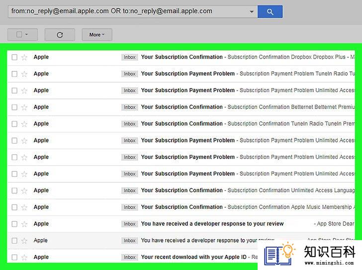The height and width of the screenshot is (270, 362).
Task: Star the Apple Music Membership confirmation email
Action: click(x=24, y=207)
